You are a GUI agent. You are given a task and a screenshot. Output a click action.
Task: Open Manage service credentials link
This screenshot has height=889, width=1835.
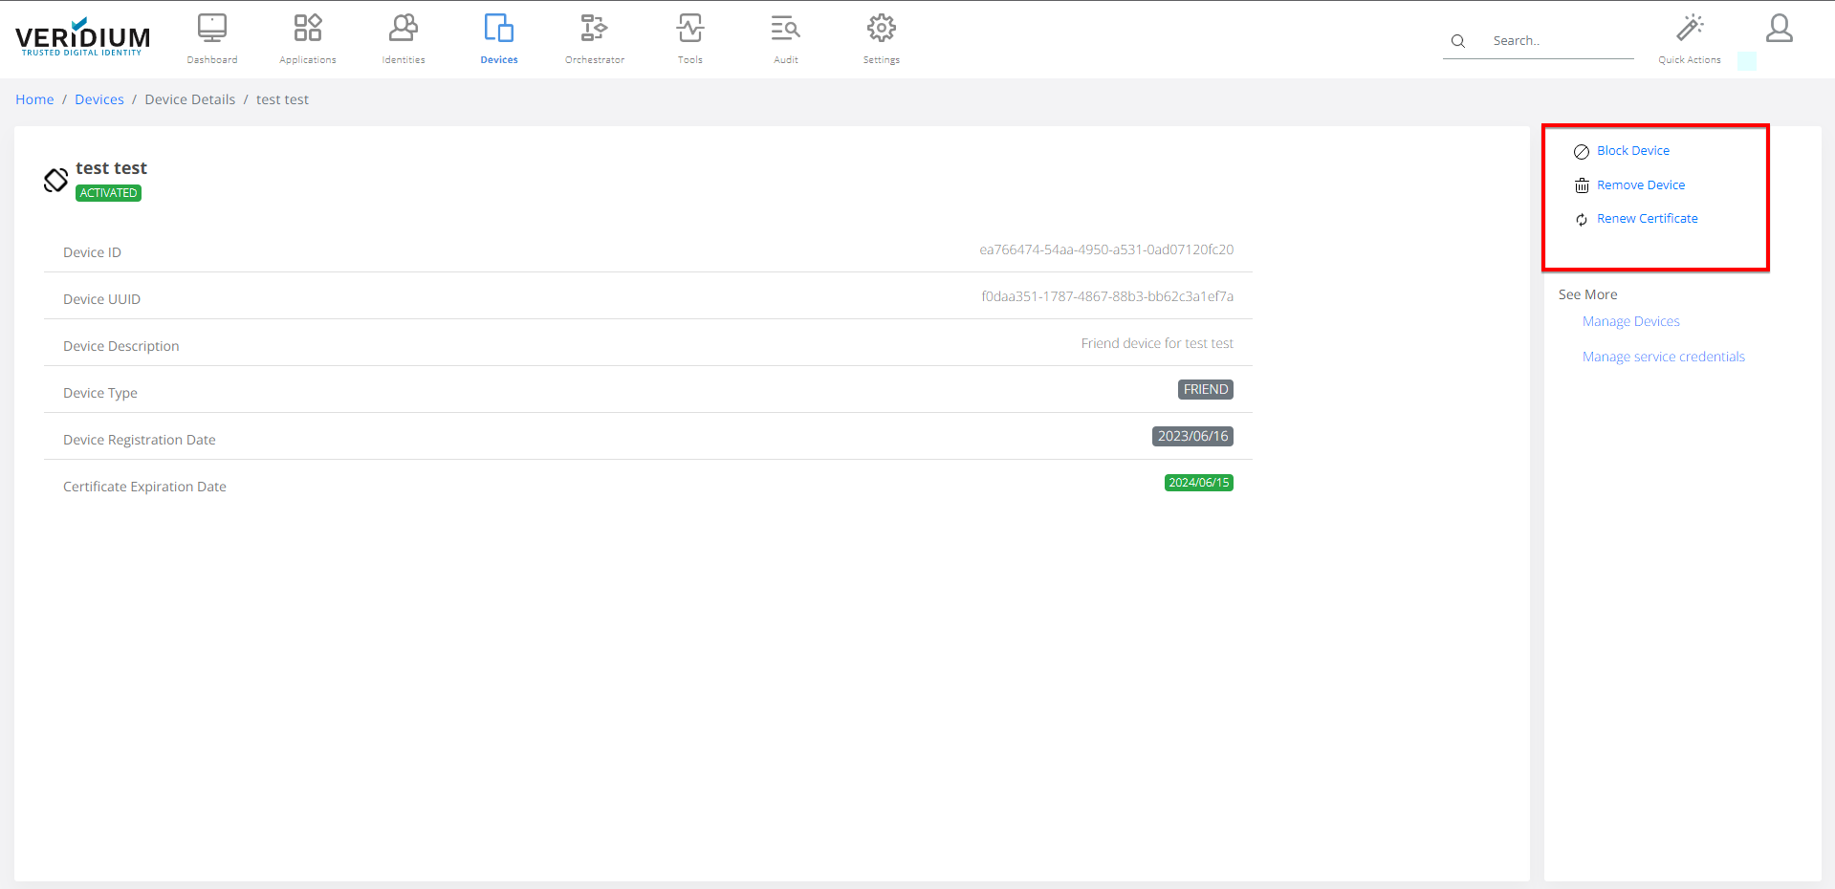coord(1663,358)
